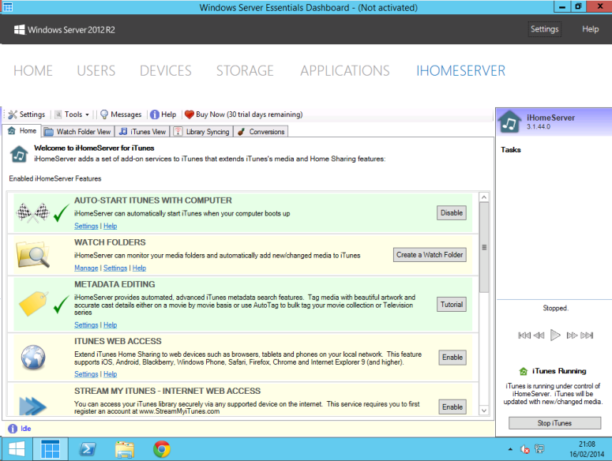Click the network tray icon
The width and height of the screenshot is (612, 461).
(539, 449)
